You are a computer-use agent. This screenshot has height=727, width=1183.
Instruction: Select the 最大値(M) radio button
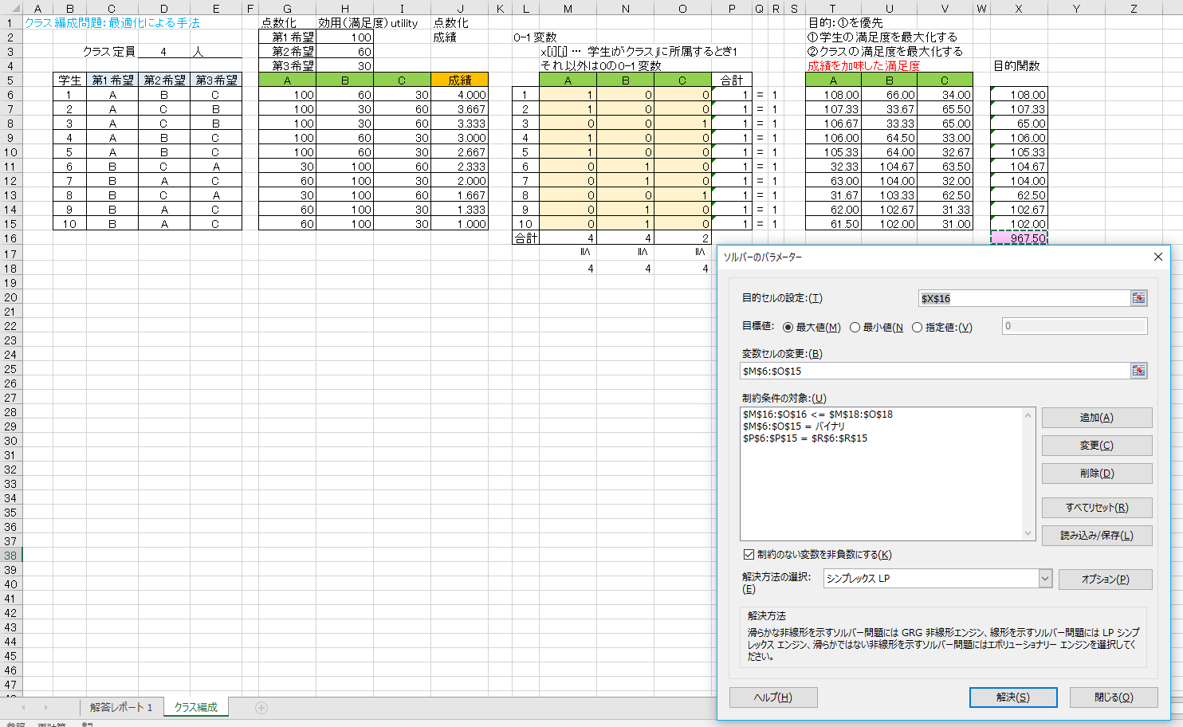click(x=788, y=327)
